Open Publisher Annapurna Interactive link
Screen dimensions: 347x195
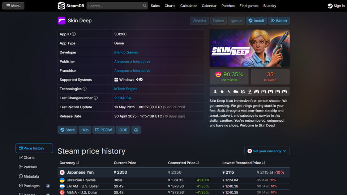coord(132,61)
